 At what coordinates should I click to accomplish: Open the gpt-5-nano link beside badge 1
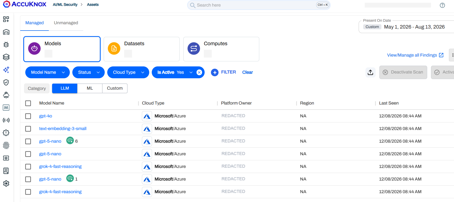pos(50,179)
